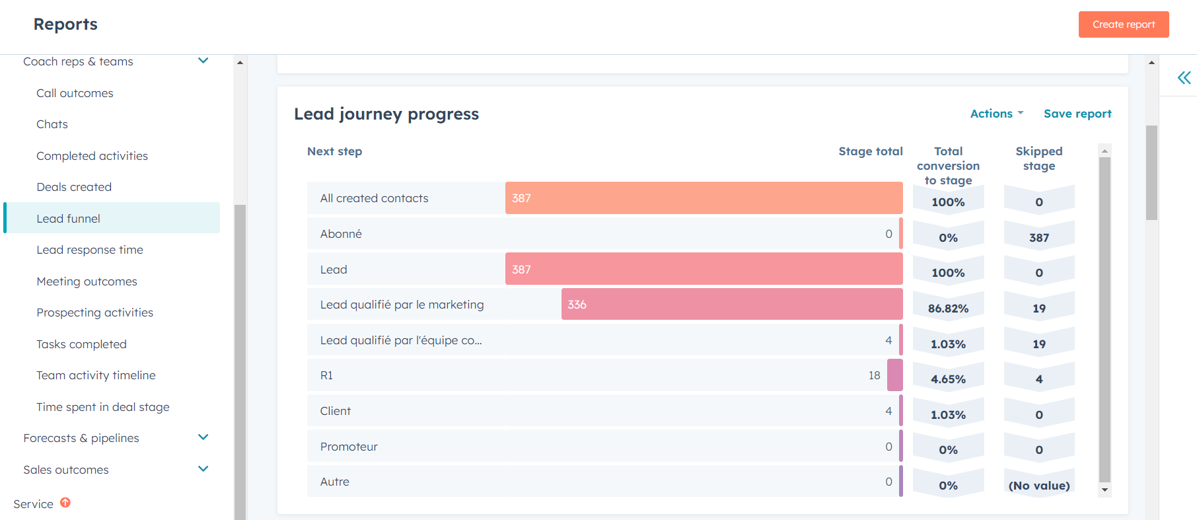Collapse the Coach reps & teams section
1197x520 pixels.
point(203,60)
